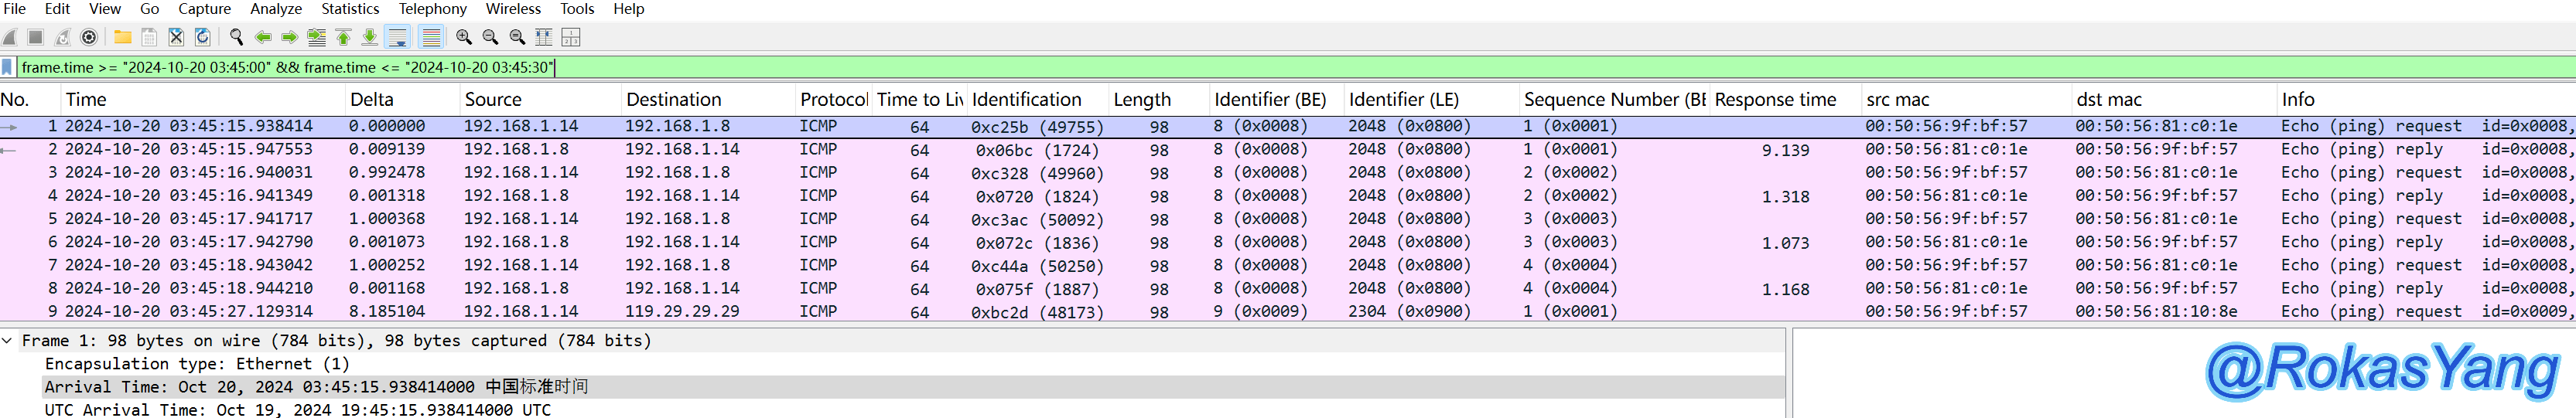
Task: Go to the first packet
Action: pyautogui.click(x=343, y=37)
